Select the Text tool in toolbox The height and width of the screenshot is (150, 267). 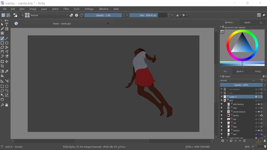pyautogui.click(x=7, y=24)
